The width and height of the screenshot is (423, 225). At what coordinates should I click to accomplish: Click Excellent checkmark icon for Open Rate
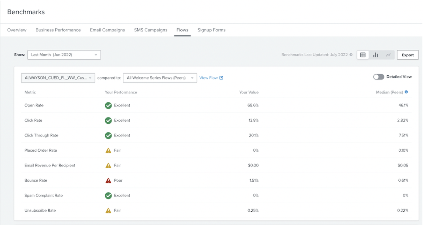coord(108,105)
